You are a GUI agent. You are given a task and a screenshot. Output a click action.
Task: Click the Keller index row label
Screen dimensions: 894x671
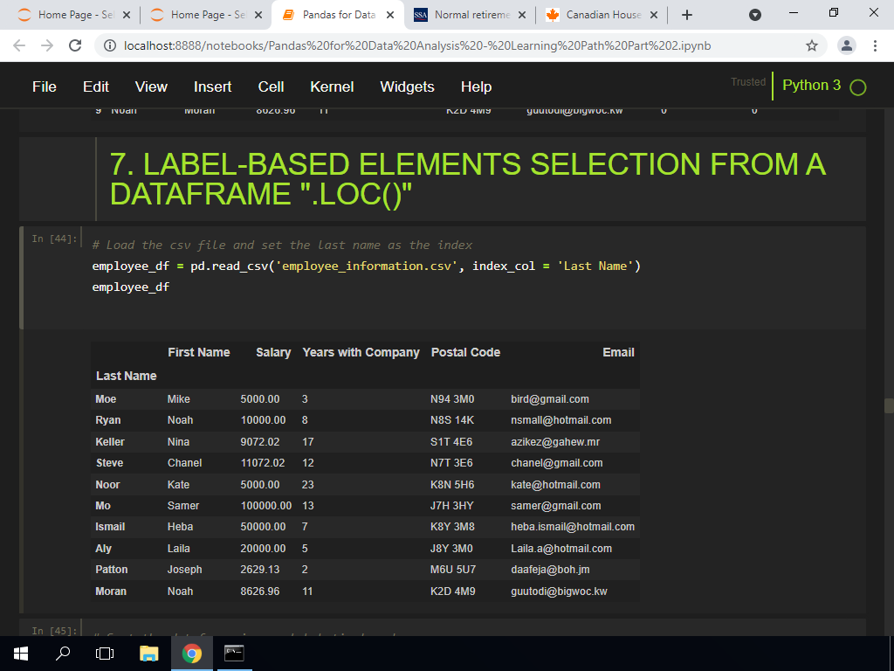click(109, 442)
